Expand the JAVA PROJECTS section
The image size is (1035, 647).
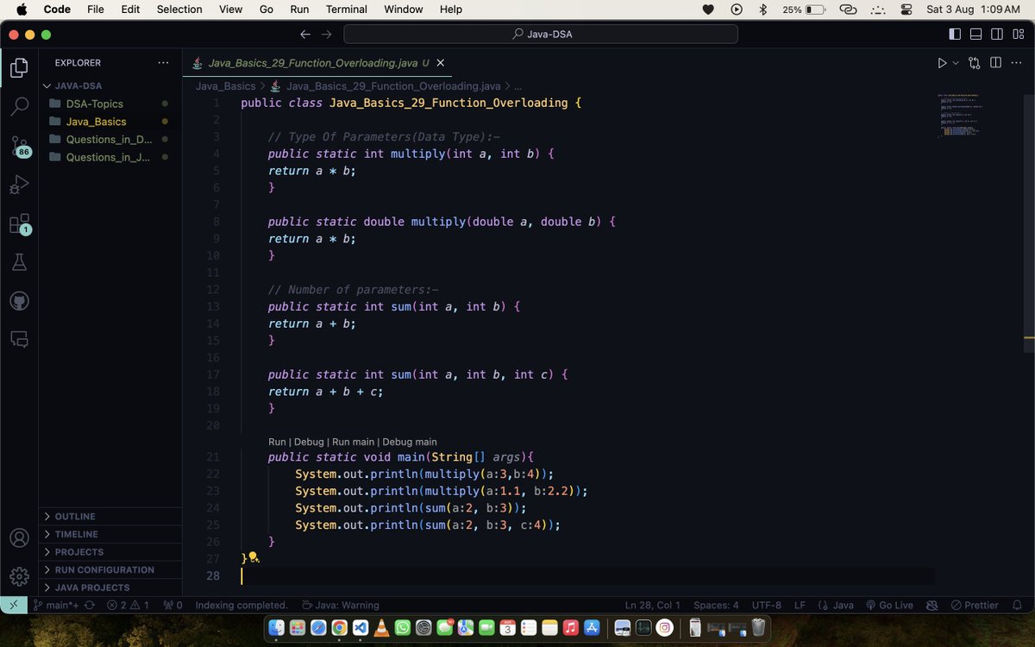110,587
